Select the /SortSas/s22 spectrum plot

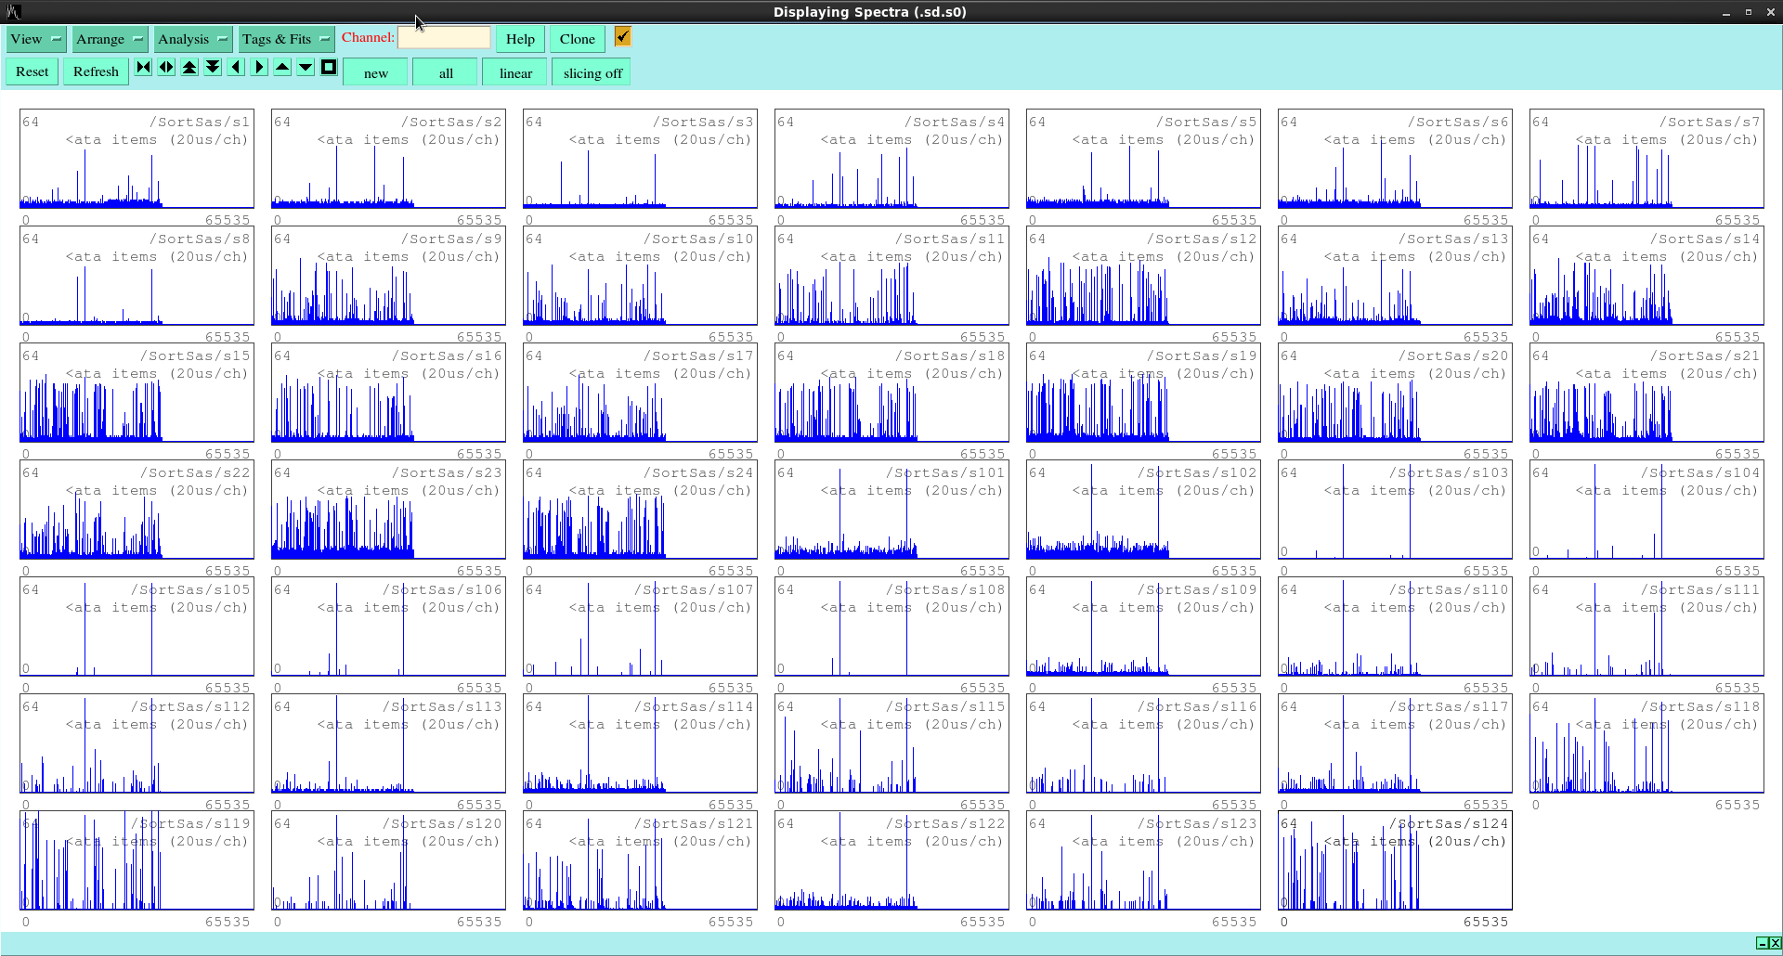pyautogui.click(x=137, y=510)
